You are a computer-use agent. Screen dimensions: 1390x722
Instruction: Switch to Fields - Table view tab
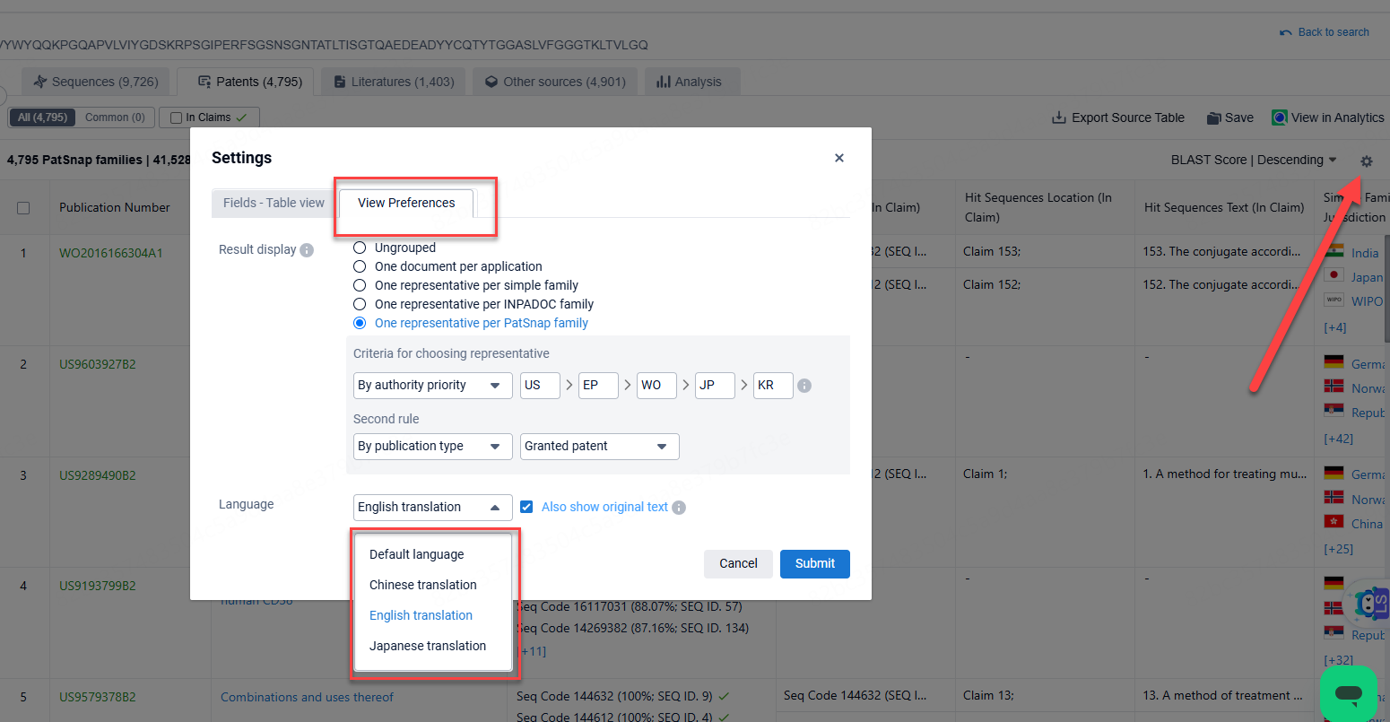(274, 203)
